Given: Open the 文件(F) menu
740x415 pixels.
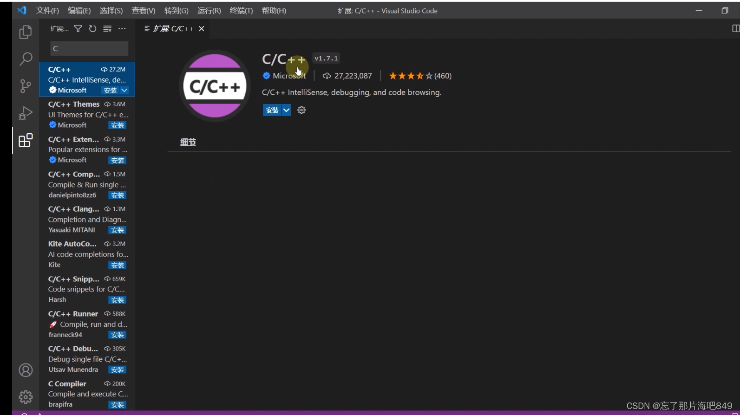Looking at the screenshot, I should (x=48, y=10).
